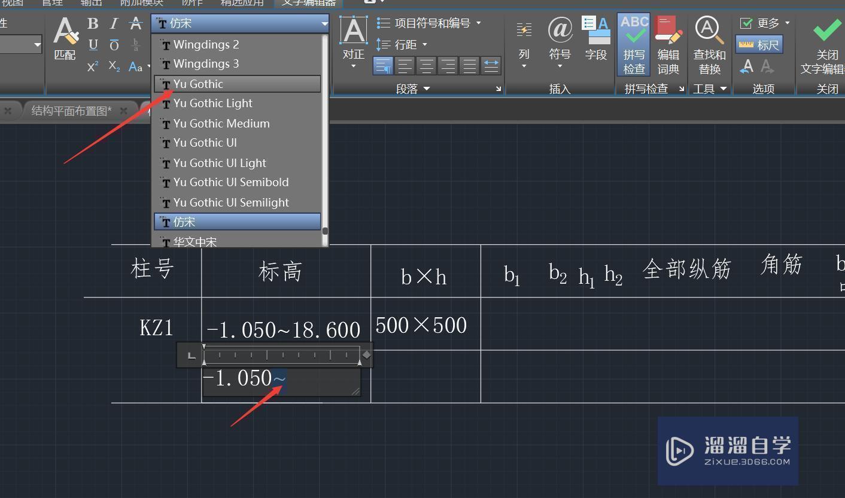Expand the 项目符号和编号 dropdown arrow
Image resolution: width=845 pixels, height=498 pixels.
pyautogui.click(x=478, y=23)
